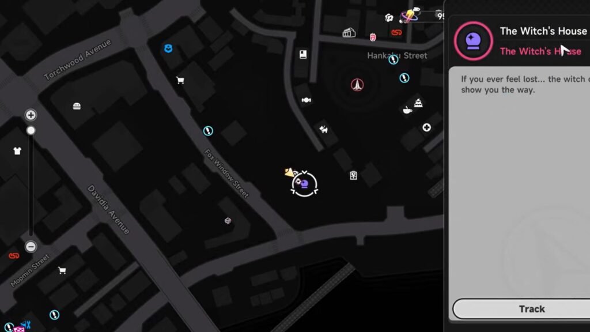Select the Witch's House crystal ball map marker
Viewport: 590px width, 332px height.
coord(304,184)
